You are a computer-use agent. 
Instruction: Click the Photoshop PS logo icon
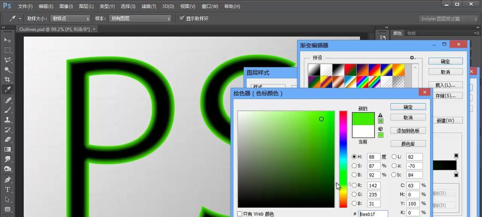[x=7, y=6]
